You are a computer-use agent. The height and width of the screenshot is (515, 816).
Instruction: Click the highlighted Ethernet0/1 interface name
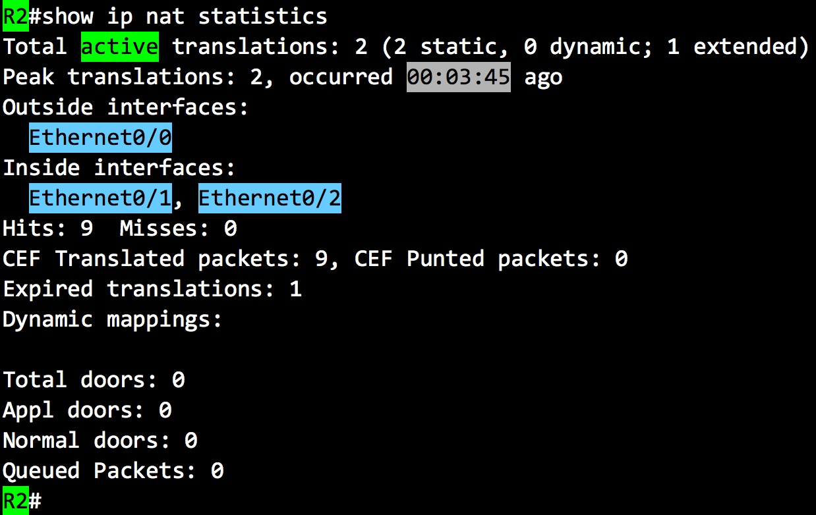pos(100,198)
